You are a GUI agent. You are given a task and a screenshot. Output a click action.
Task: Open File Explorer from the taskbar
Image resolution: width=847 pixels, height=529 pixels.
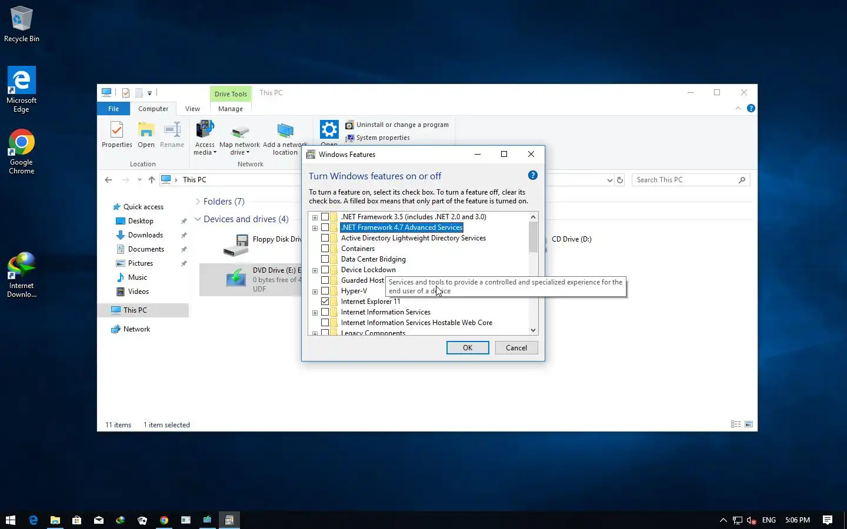pos(55,520)
